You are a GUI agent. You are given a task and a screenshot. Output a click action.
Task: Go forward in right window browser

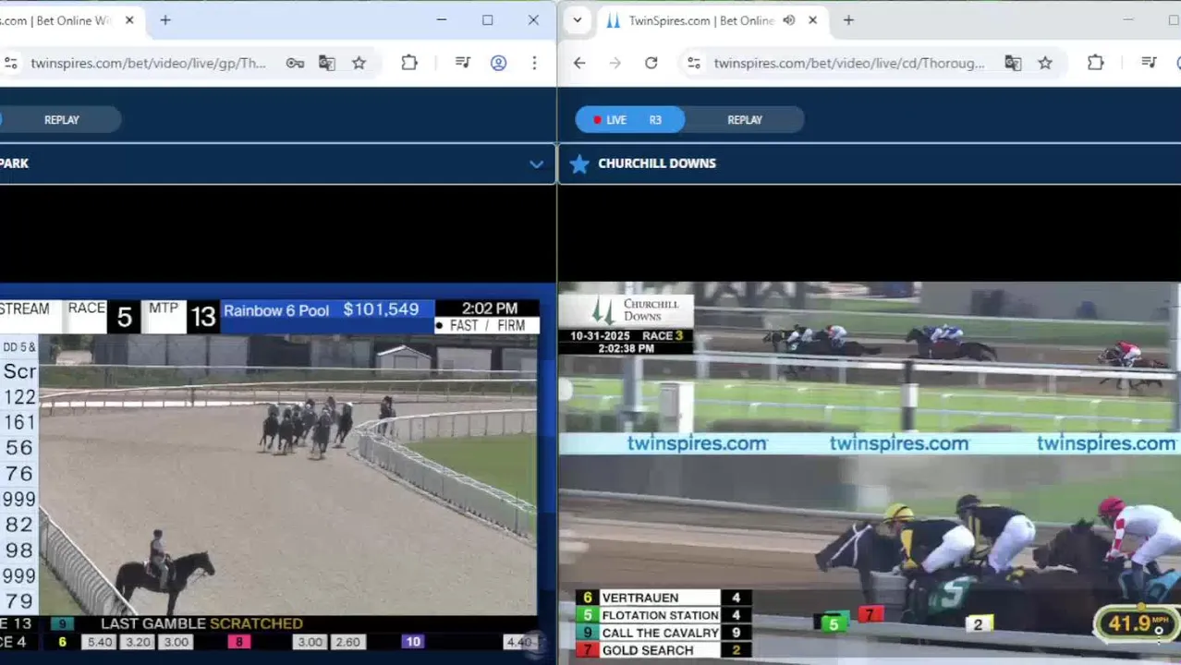(615, 63)
